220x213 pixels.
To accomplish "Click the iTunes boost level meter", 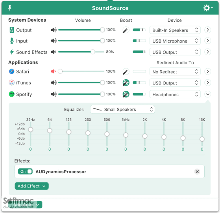I will [x=139, y=82].
